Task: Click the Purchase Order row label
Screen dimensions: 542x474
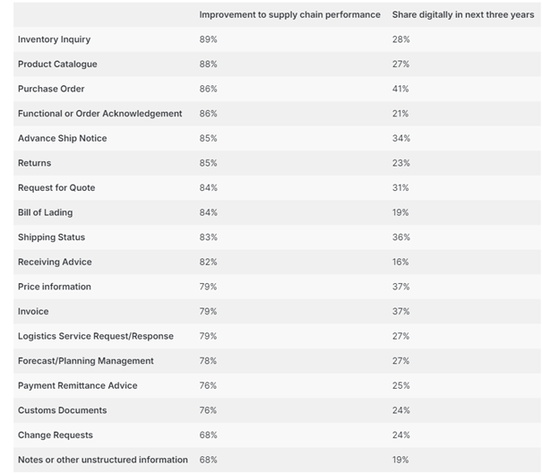Action: click(51, 89)
